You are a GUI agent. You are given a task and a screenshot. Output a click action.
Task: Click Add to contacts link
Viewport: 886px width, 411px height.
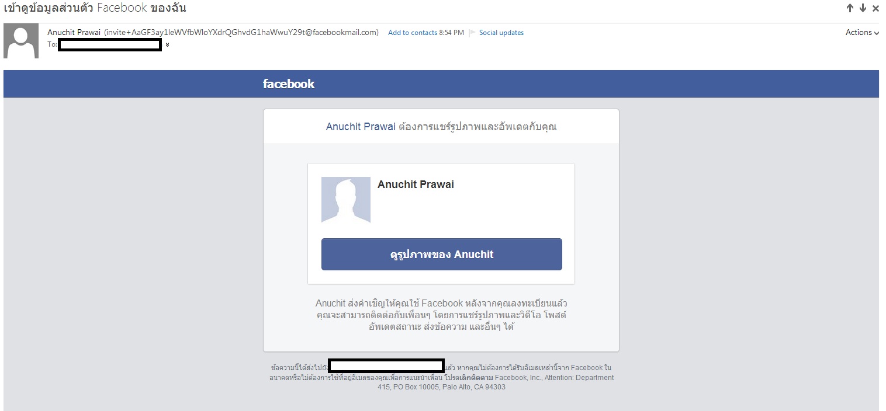tap(413, 33)
